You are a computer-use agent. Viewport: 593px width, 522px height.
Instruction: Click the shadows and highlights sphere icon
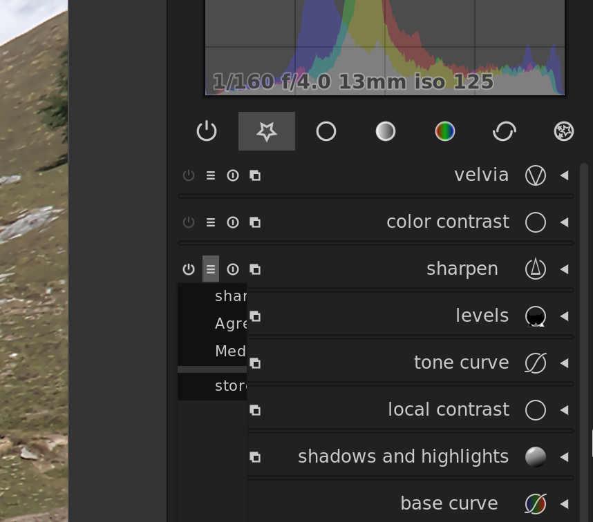[x=536, y=457]
